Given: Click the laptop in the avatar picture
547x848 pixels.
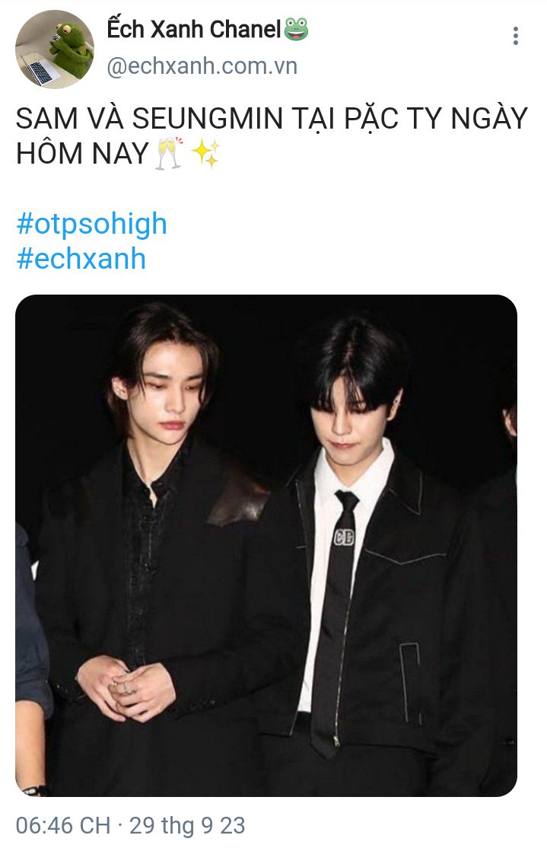Looking at the screenshot, I should point(37,69).
